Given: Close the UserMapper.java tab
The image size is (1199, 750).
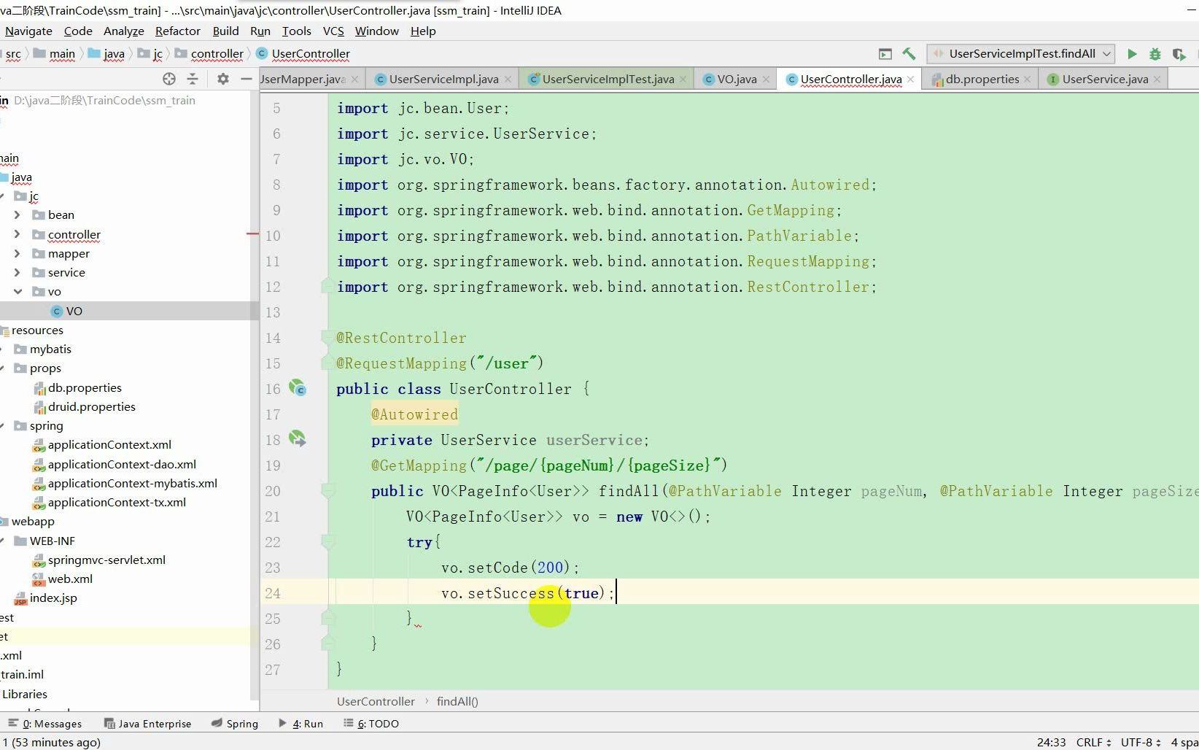Looking at the screenshot, I should 355,80.
